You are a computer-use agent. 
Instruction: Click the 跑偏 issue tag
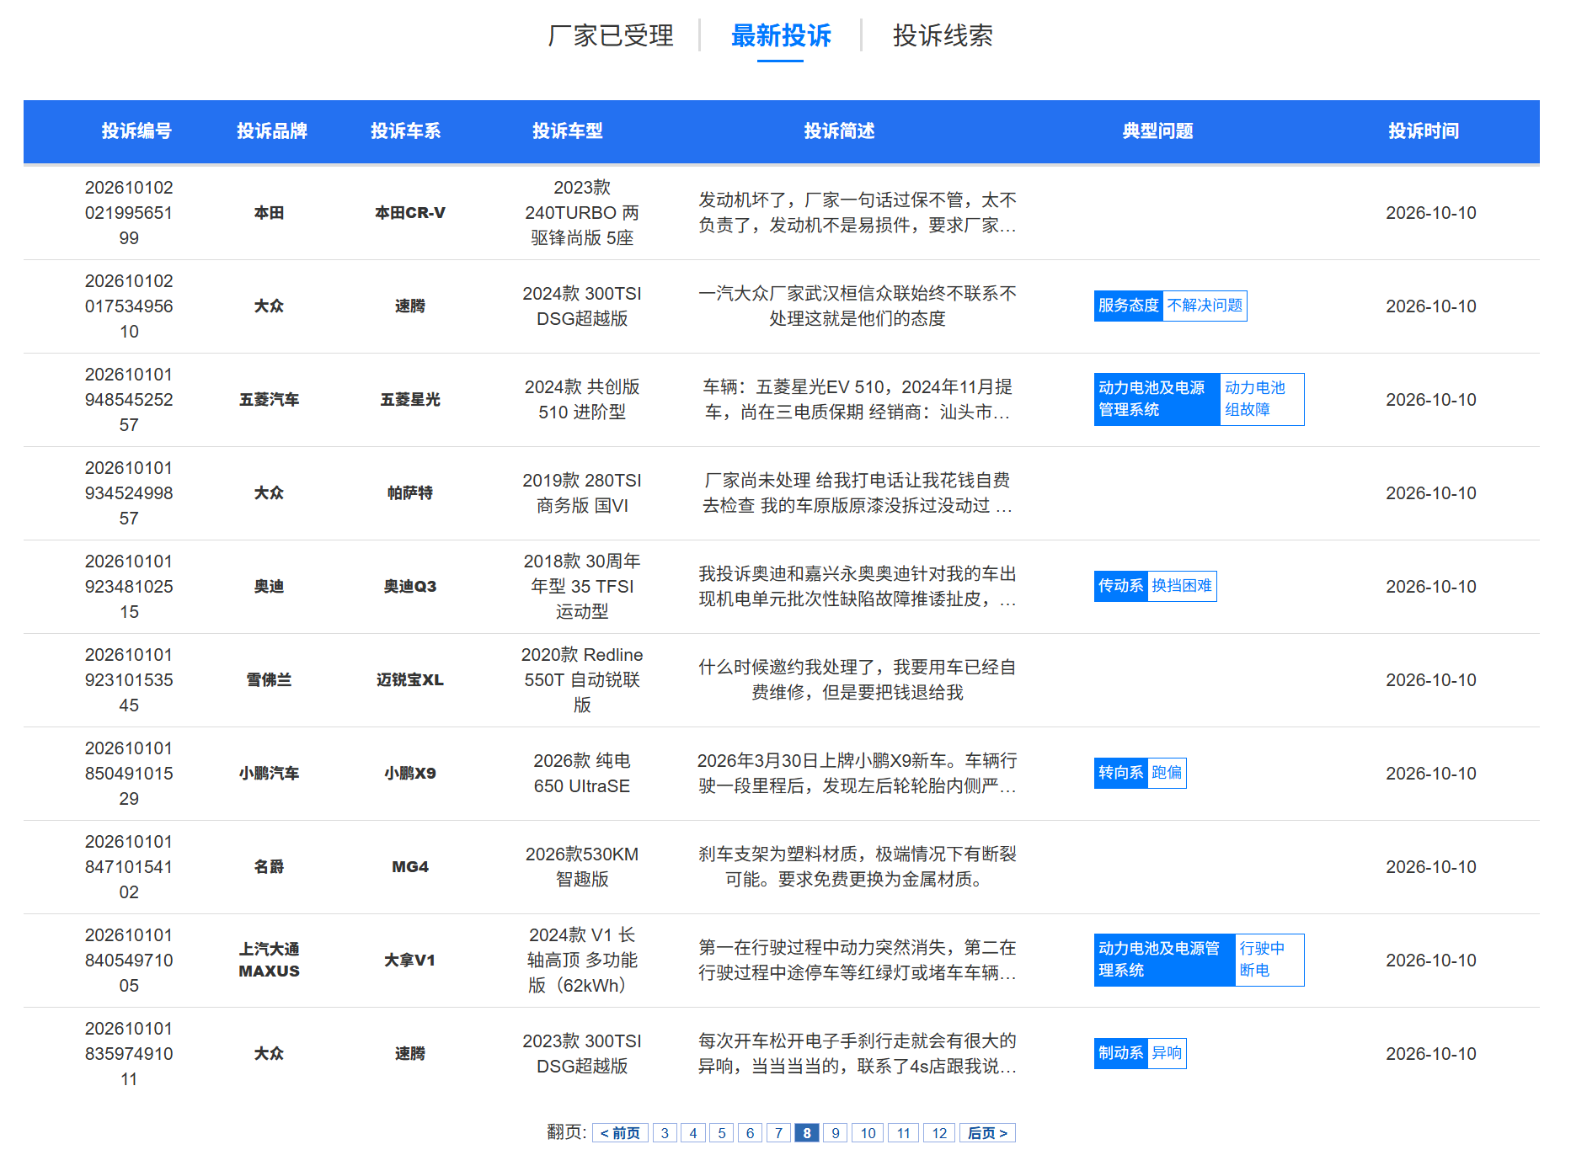pyautogui.click(x=1167, y=773)
